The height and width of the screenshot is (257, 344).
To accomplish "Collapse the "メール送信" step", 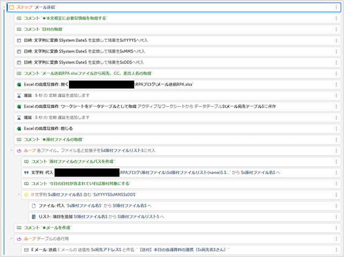I will click(x=4, y=8).
